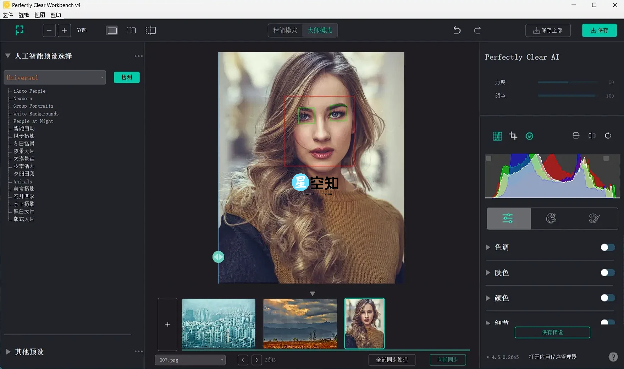Open the 文件 menu
The height and width of the screenshot is (369, 624).
point(7,15)
